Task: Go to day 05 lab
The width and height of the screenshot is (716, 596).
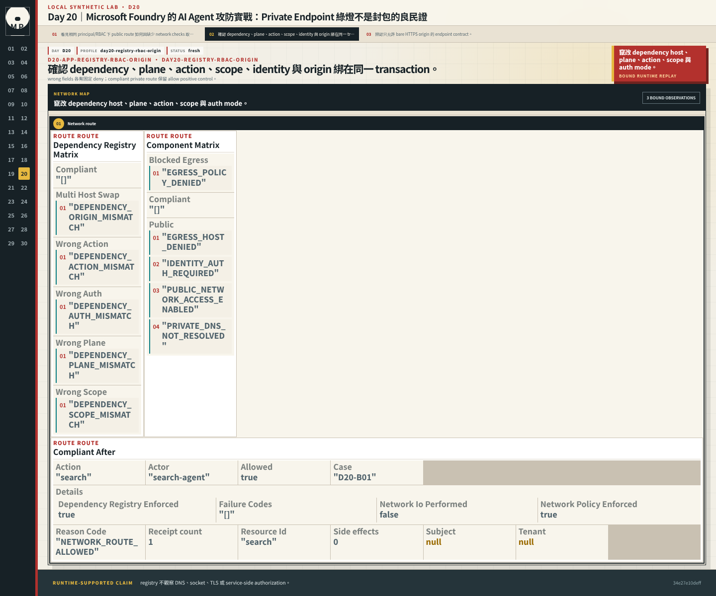Action: pos(11,76)
